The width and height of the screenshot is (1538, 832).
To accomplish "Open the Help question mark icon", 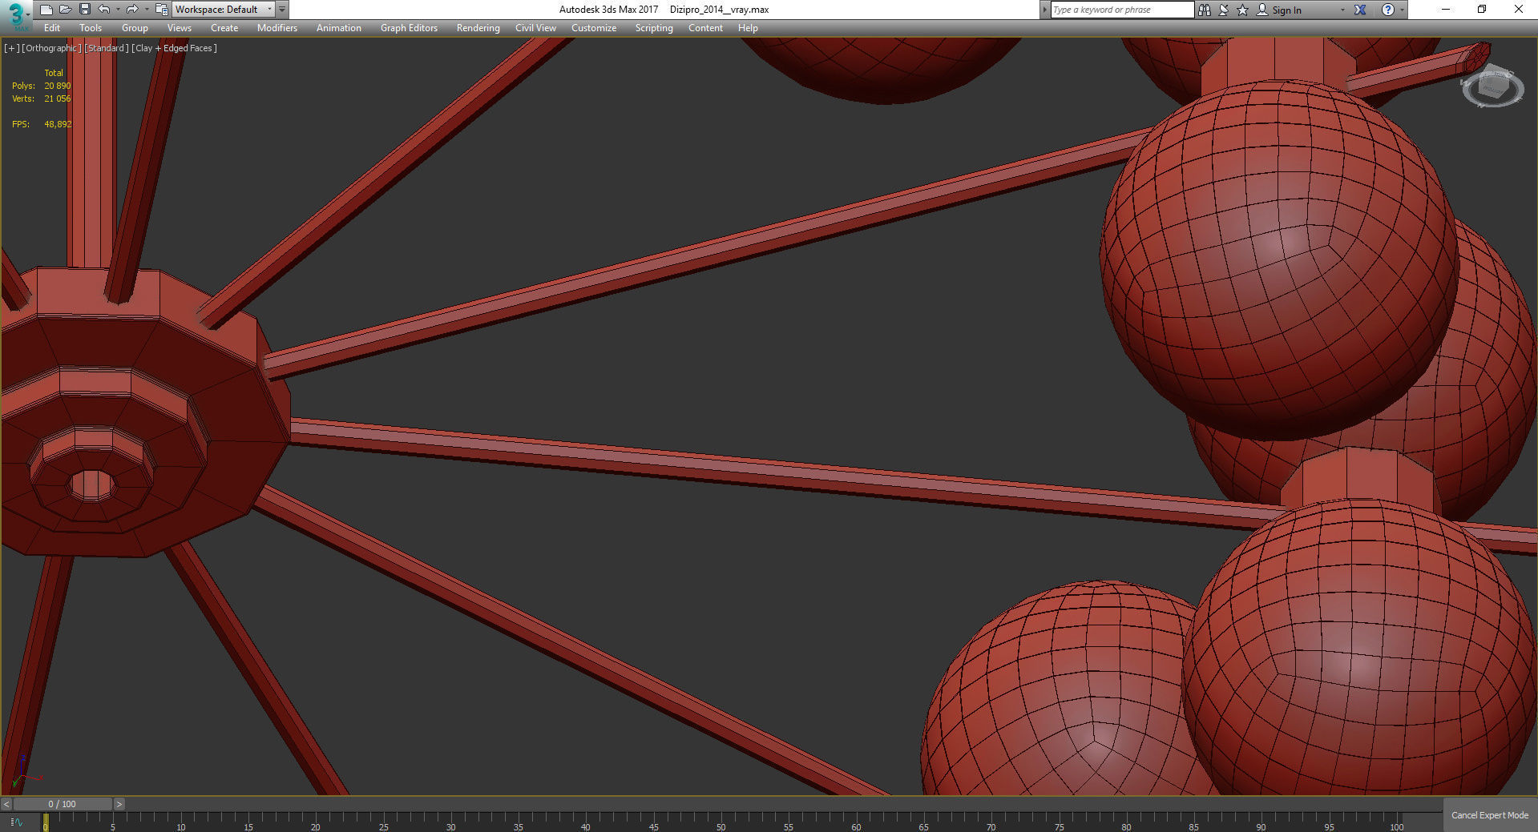I will [1388, 10].
